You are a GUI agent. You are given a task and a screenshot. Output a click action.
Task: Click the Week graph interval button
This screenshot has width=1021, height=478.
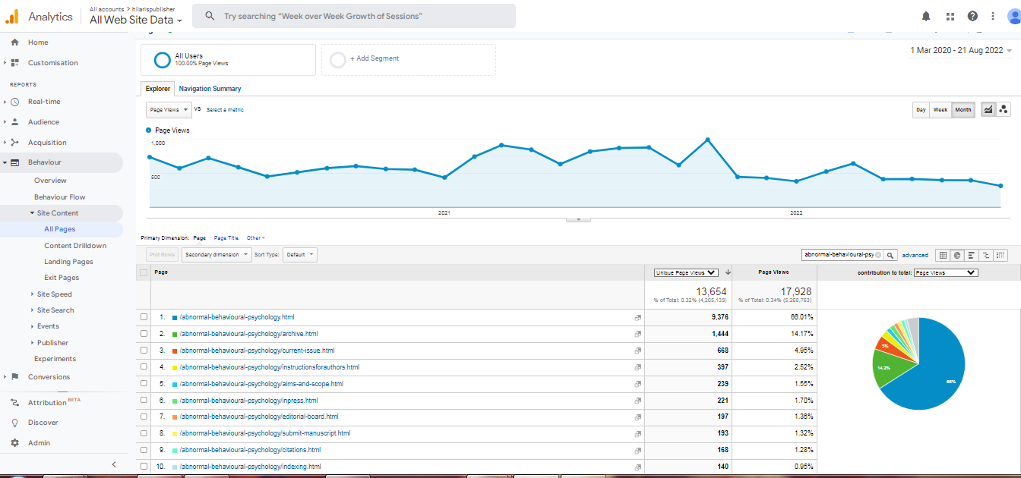(940, 110)
